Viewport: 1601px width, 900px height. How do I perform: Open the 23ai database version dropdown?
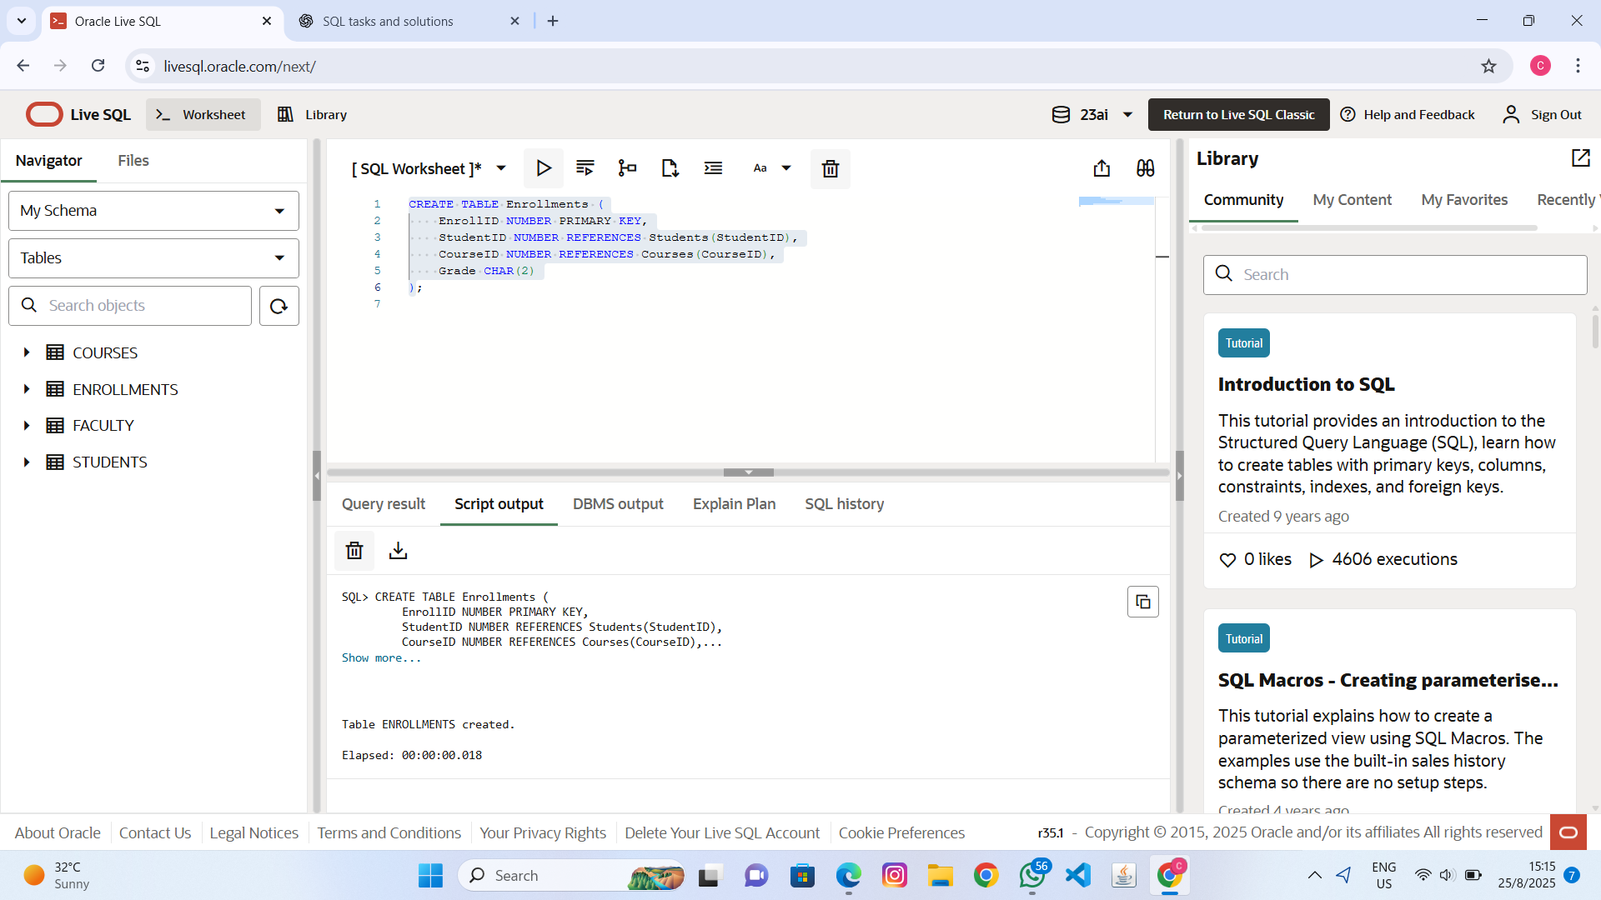coord(1092,115)
